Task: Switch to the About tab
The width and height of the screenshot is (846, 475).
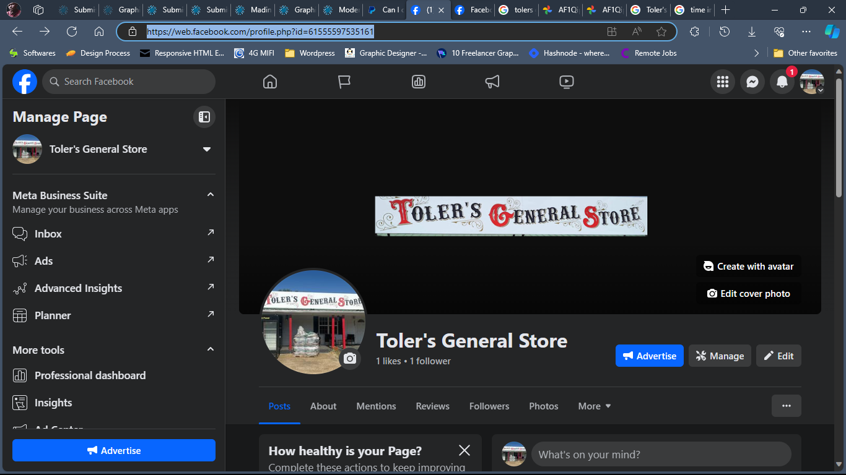Action: pos(323,406)
